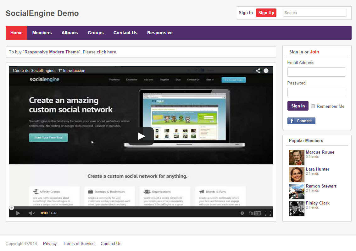Go to the Albums menu tab

(x=70, y=33)
